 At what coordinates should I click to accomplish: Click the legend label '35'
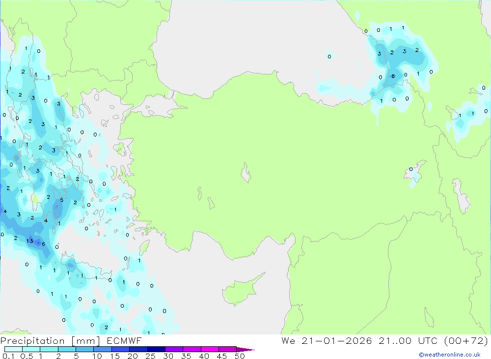click(x=186, y=356)
